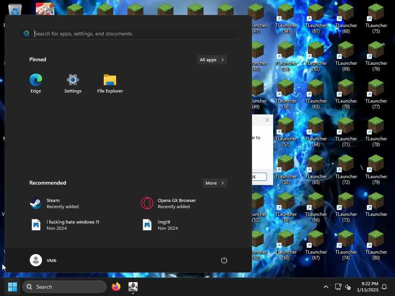Open the muted volume tray icon
Screen dimensions: 395x296
coord(348,287)
